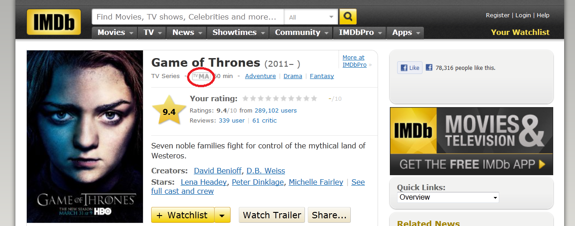Open the Movies menu
Screen dimensions: 575x226
(115, 33)
